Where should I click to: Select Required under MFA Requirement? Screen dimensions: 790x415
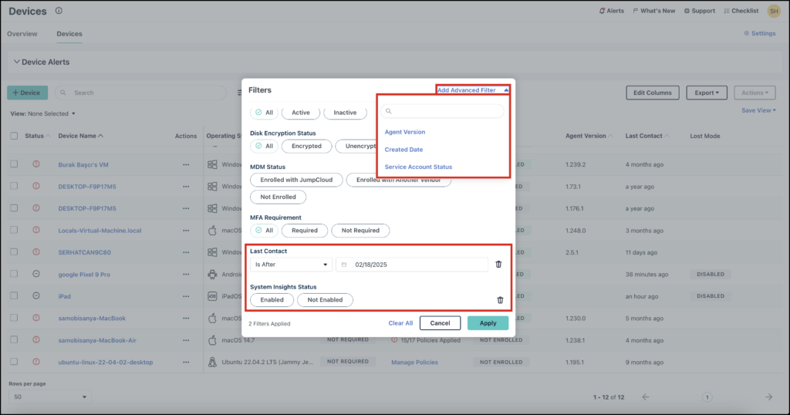[304, 231]
